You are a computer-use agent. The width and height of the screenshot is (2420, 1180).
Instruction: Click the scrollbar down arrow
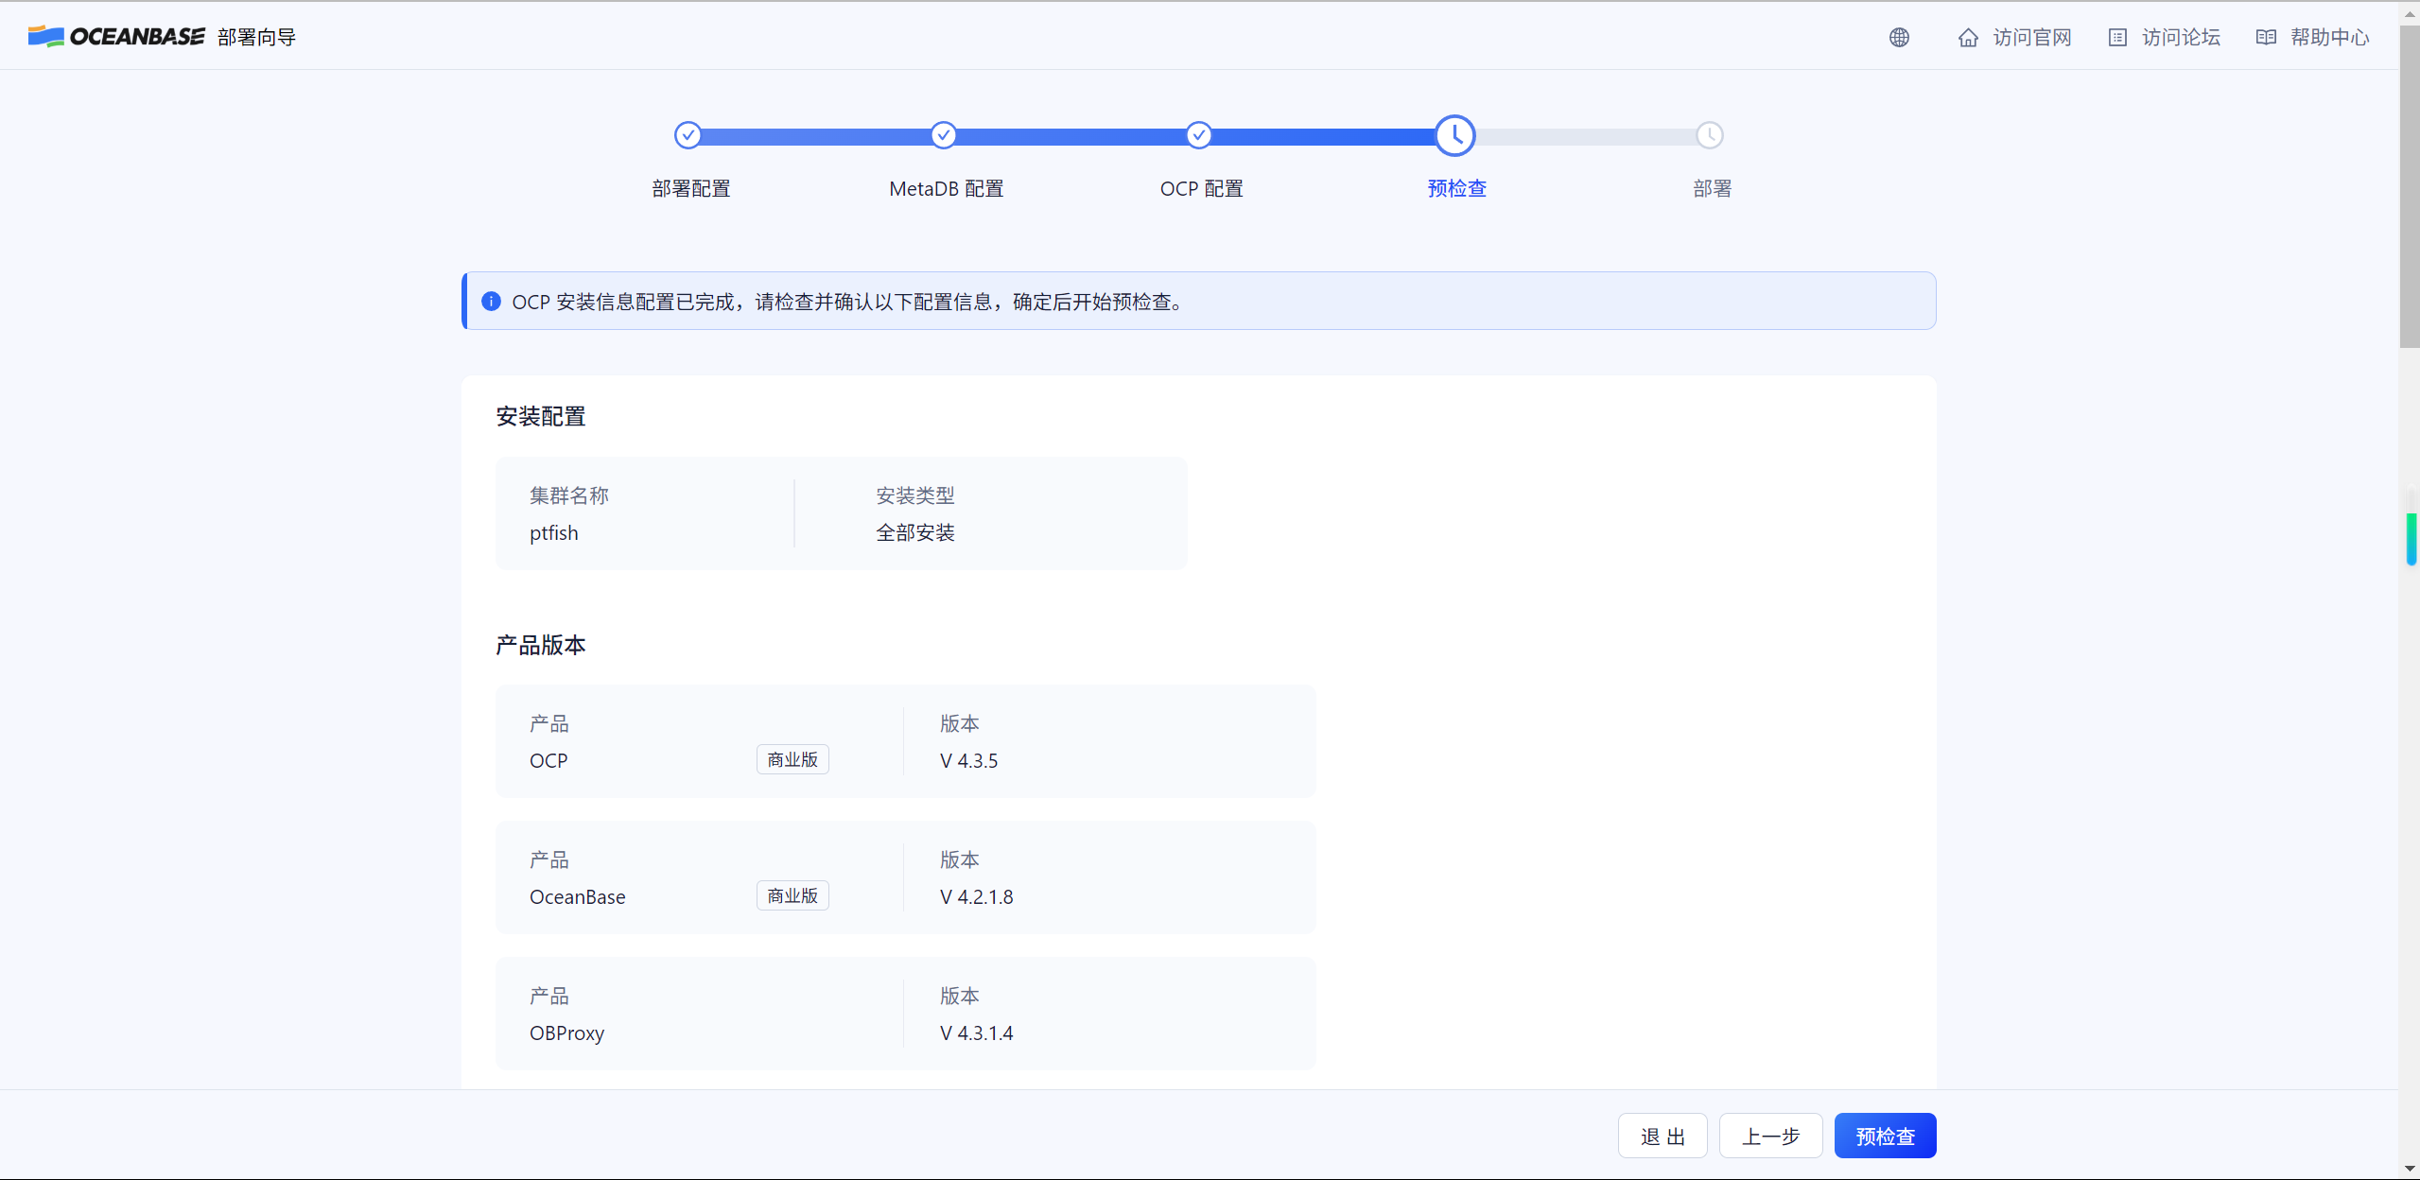2410,1169
